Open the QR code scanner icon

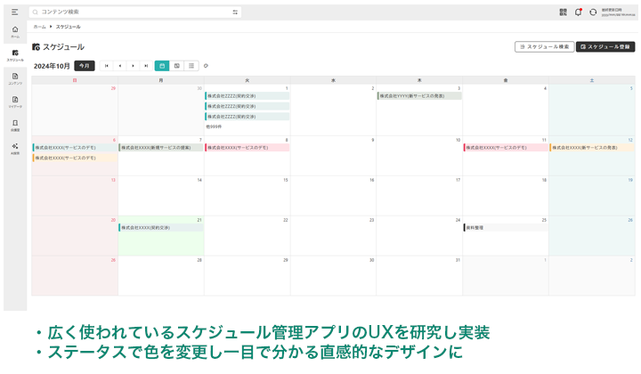[563, 12]
